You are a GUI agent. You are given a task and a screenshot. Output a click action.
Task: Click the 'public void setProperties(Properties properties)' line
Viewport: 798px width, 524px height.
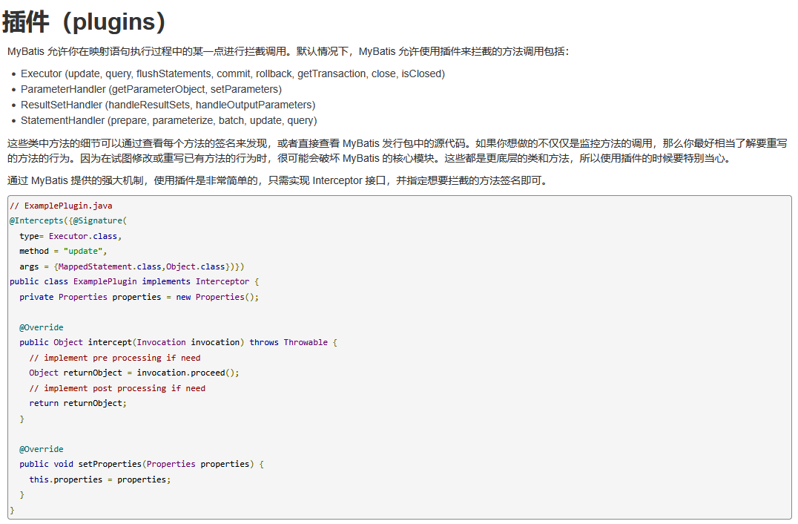pyautogui.click(x=142, y=465)
